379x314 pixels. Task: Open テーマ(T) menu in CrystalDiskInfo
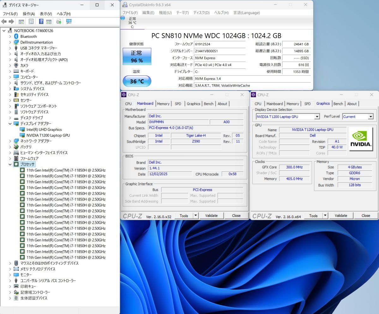[182, 13]
